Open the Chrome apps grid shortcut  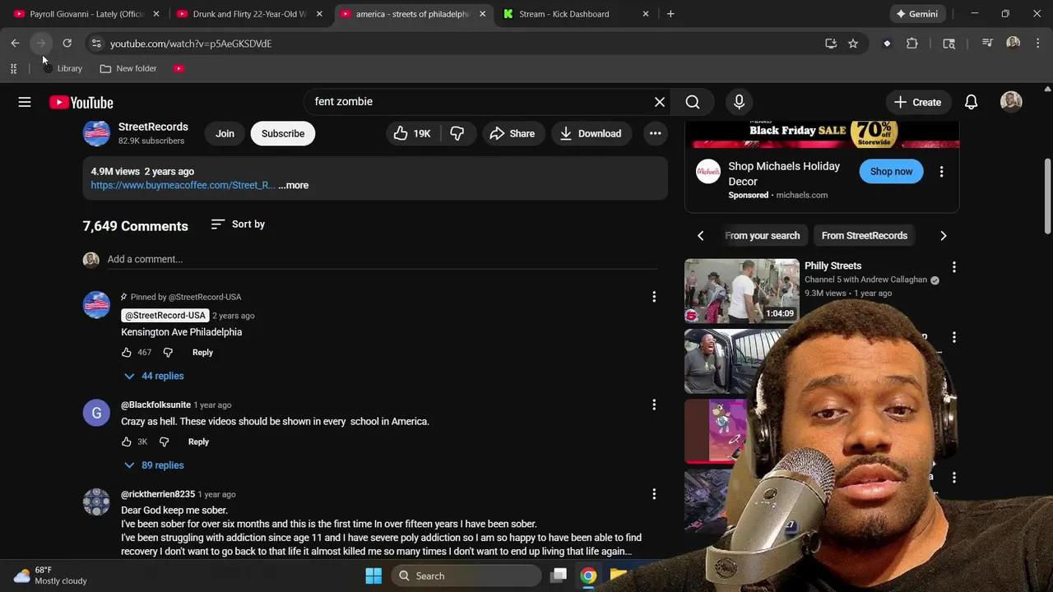click(x=13, y=68)
